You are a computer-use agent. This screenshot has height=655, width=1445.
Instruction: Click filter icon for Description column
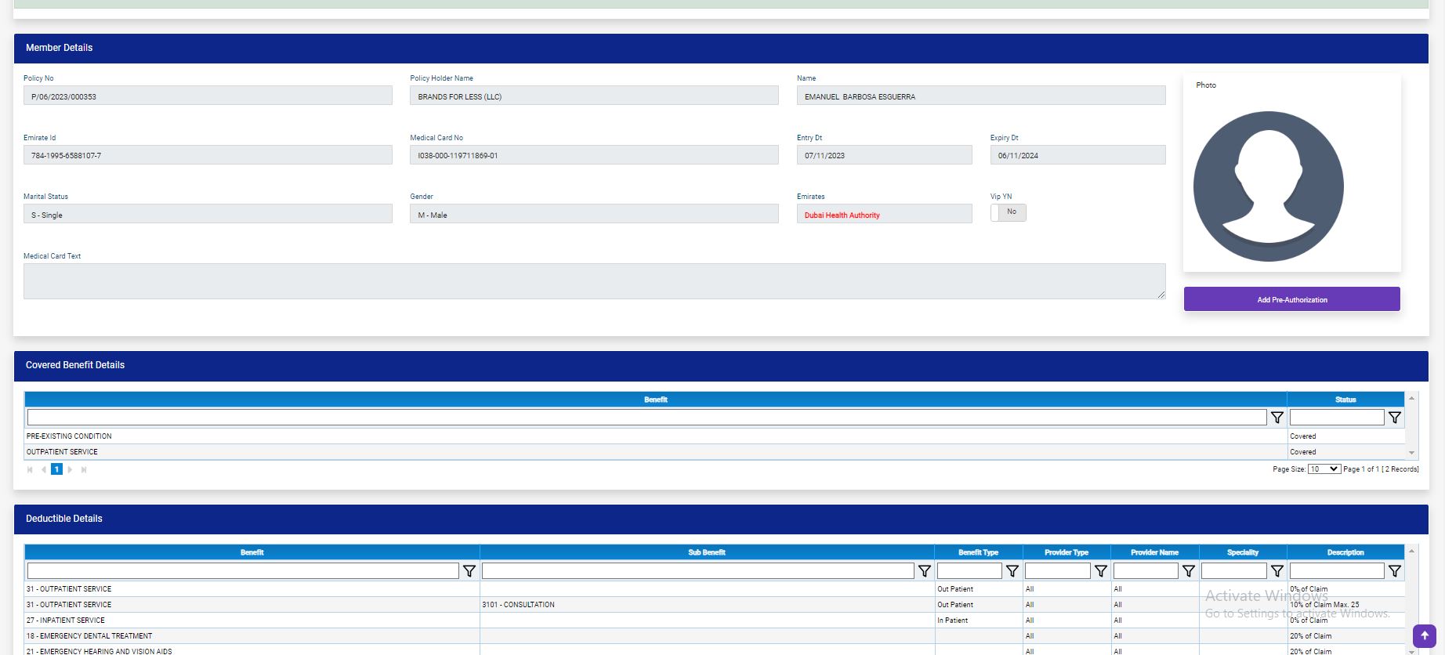[1394, 571]
